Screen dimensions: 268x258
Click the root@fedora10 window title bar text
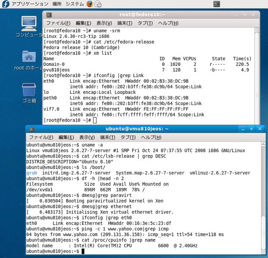(x=142, y=15)
